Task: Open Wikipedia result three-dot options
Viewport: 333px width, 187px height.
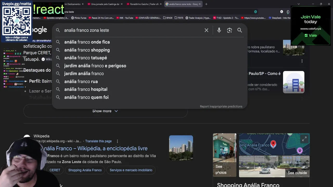Action: coord(117,141)
